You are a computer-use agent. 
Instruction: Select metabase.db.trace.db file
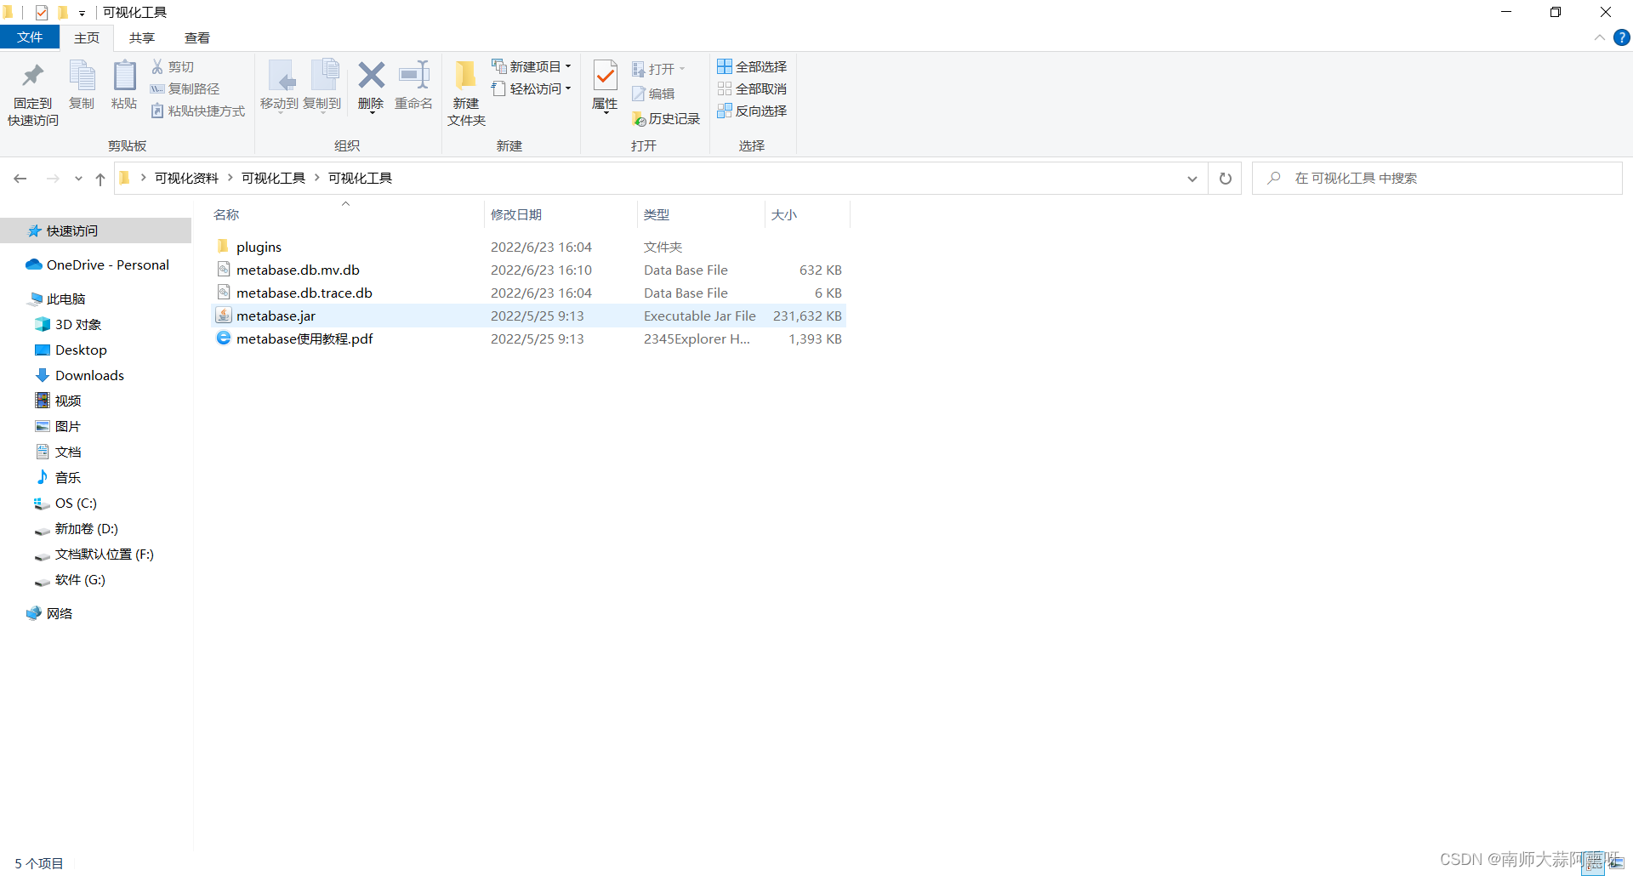coord(528,293)
